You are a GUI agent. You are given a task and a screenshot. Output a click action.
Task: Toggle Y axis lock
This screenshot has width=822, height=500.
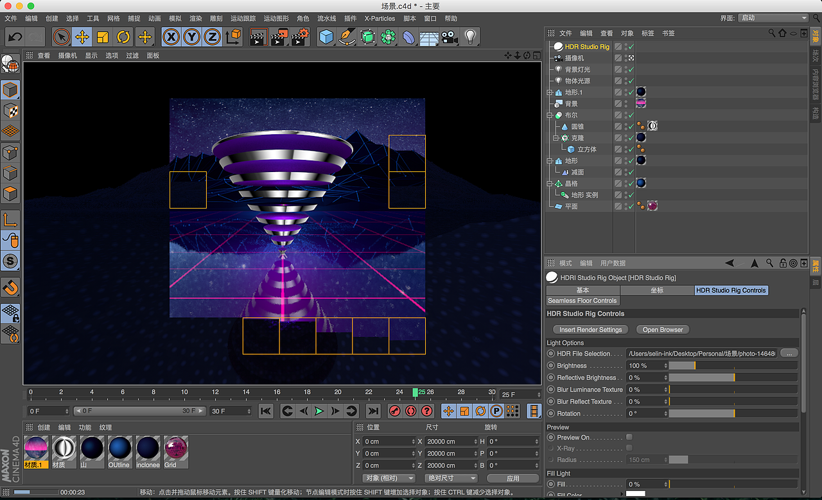191,37
